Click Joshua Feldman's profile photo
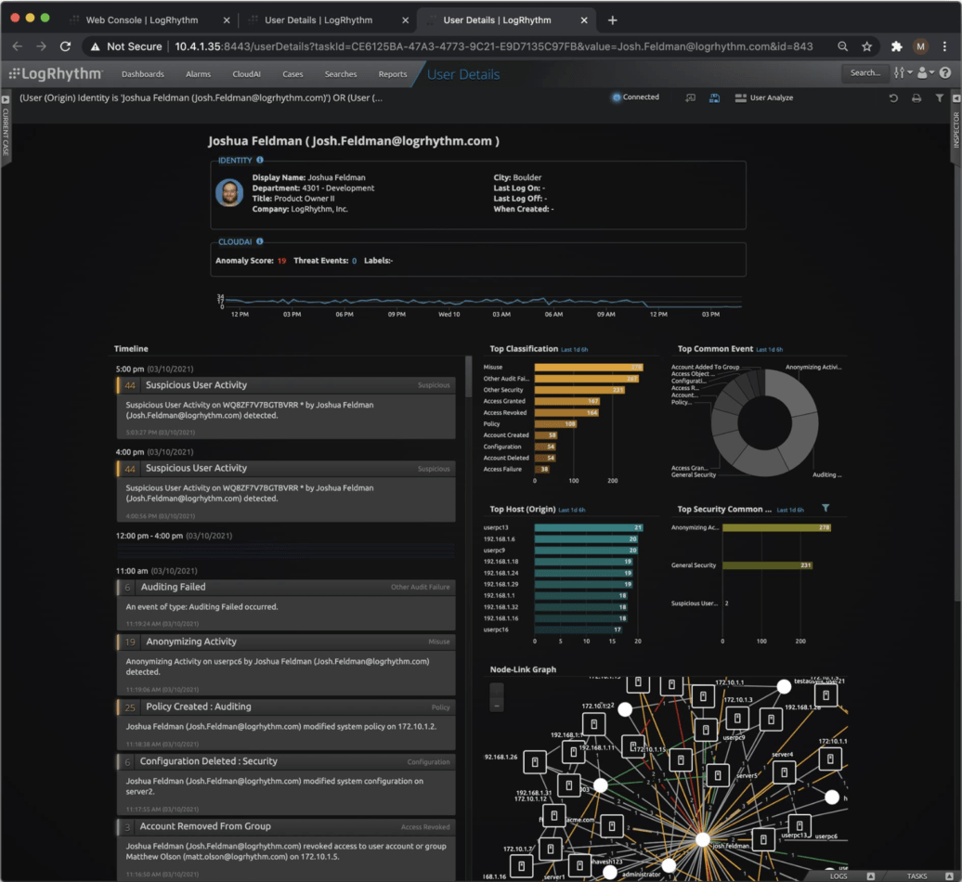The image size is (962, 882). [x=228, y=193]
